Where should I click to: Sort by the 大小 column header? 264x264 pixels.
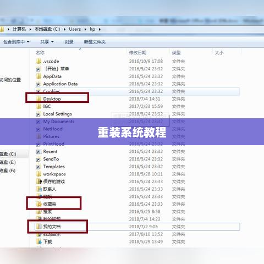tap(219, 53)
